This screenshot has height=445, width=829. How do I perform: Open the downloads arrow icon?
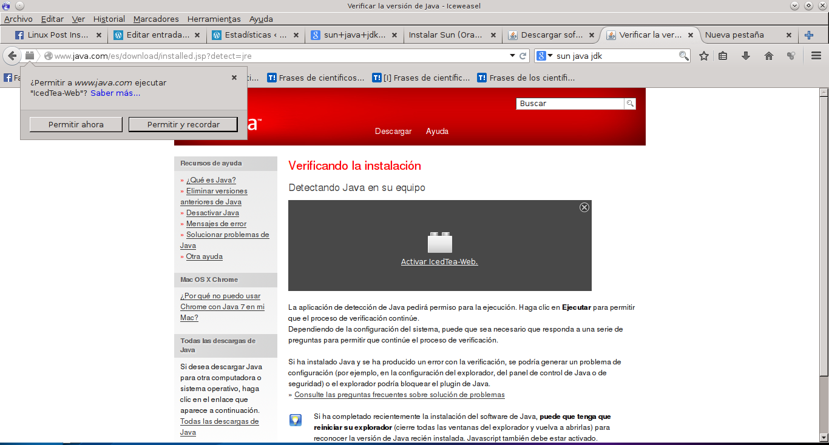[746, 56]
